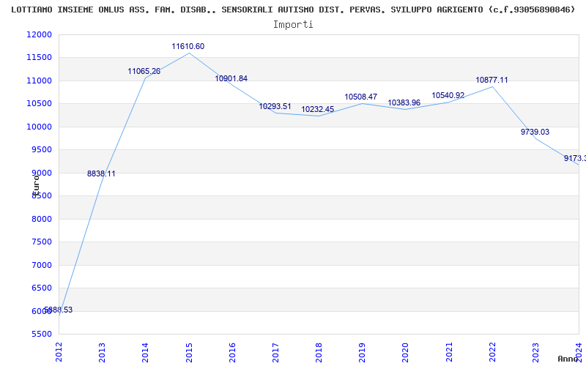Click the 'Euro' y-axis title

(35, 184)
